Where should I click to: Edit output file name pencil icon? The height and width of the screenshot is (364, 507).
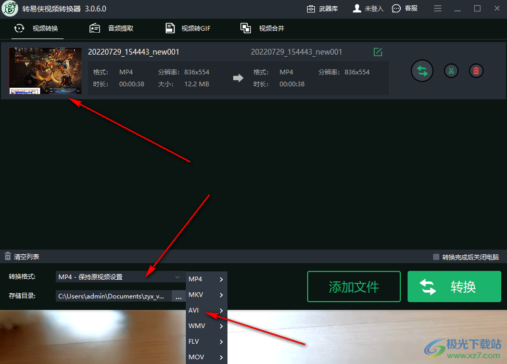[378, 52]
